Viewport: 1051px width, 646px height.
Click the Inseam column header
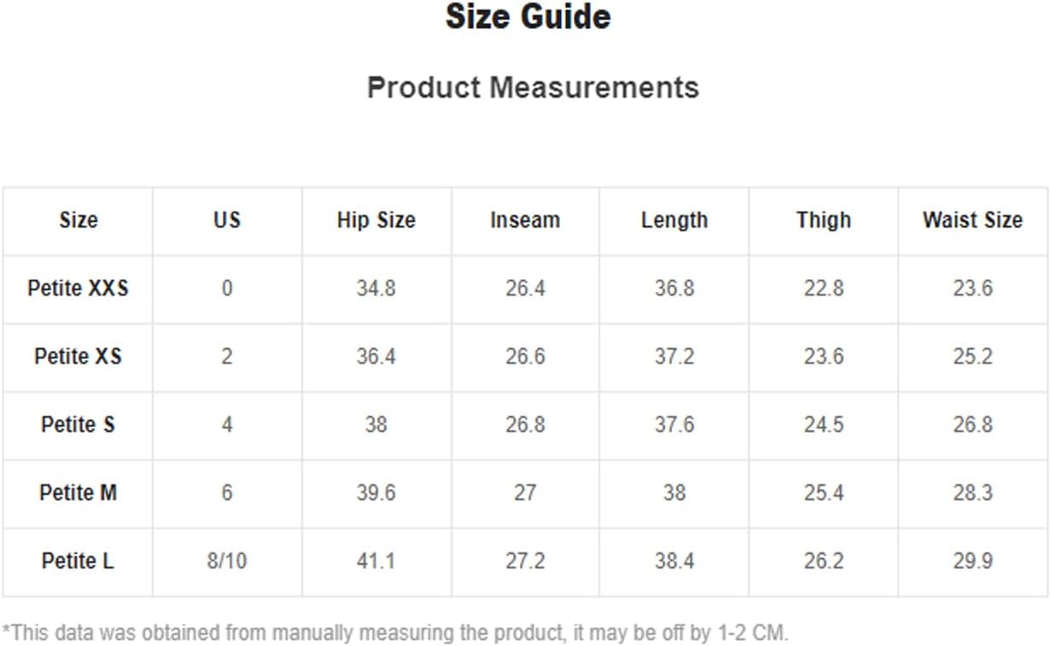[525, 220]
